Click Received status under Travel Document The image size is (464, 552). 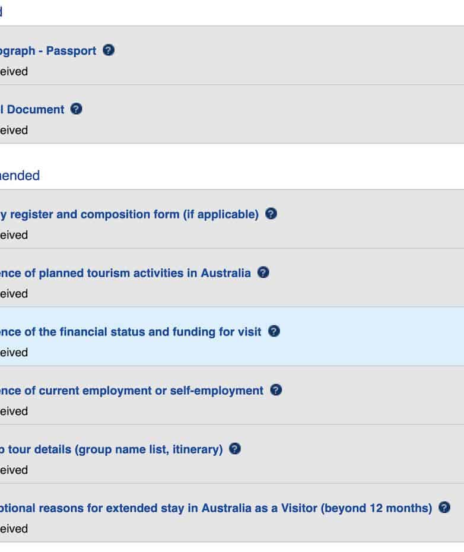[14, 130]
